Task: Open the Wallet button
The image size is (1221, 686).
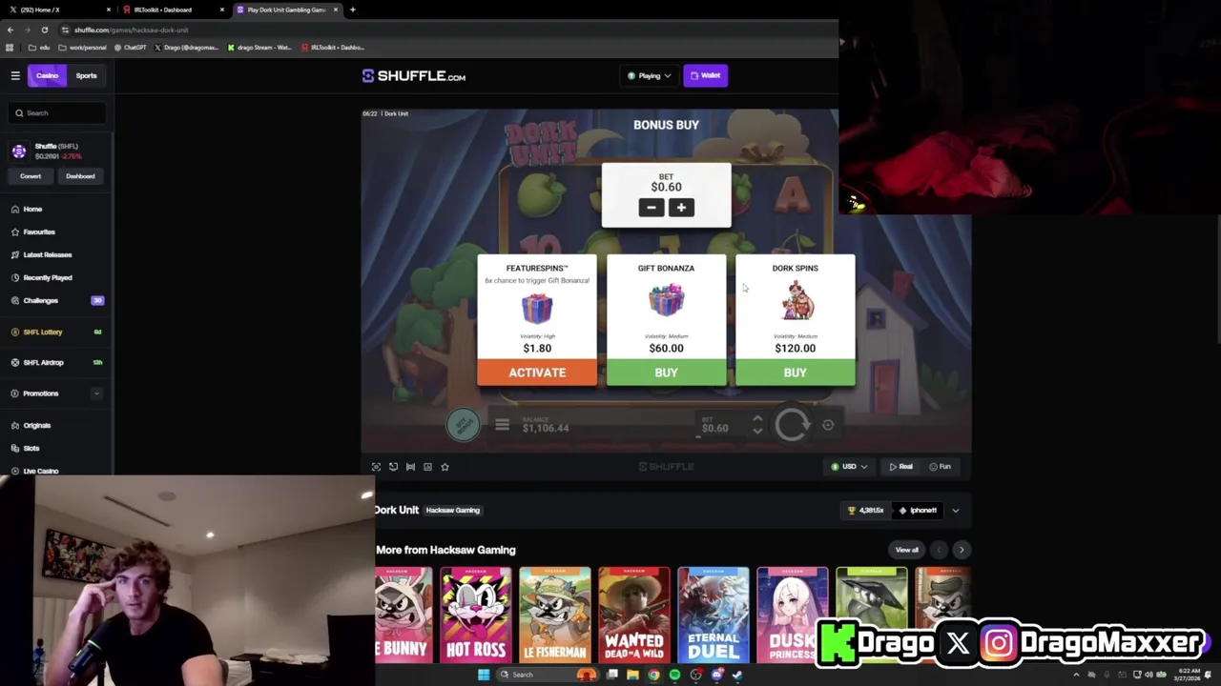Action: 706,75
